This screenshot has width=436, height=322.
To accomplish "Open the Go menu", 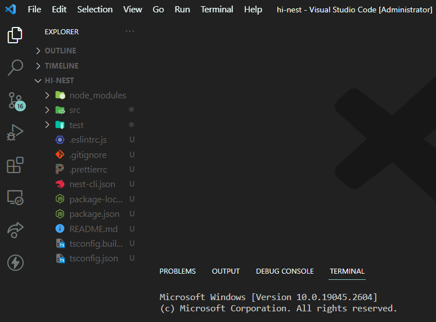I will [158, 10].
